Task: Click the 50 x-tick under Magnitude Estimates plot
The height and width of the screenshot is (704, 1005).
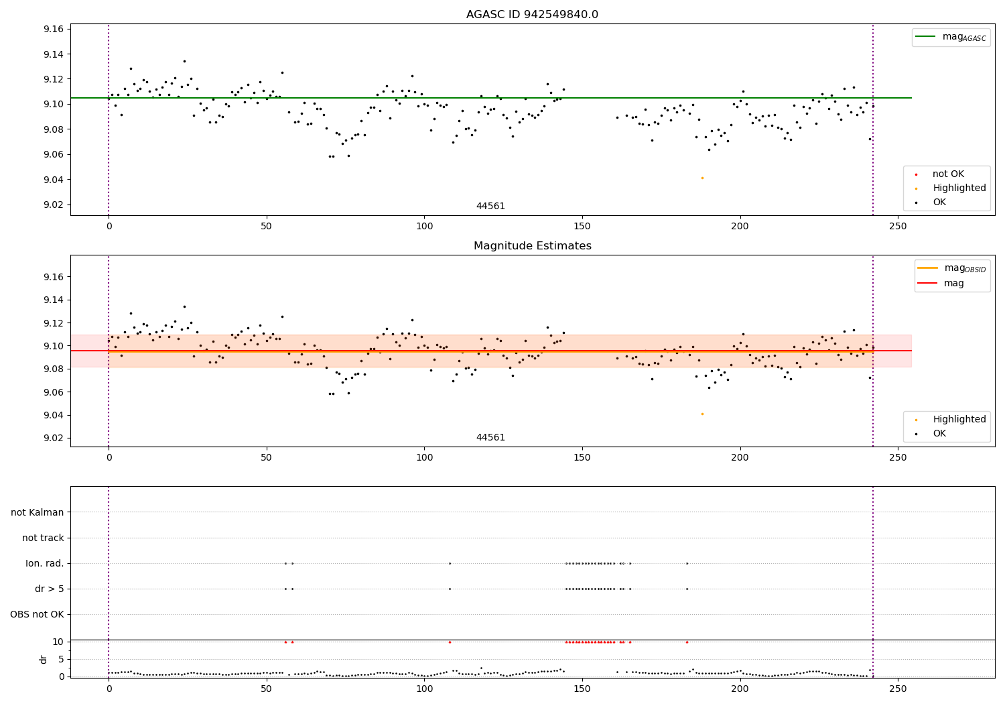Action: tap(267, 458)
